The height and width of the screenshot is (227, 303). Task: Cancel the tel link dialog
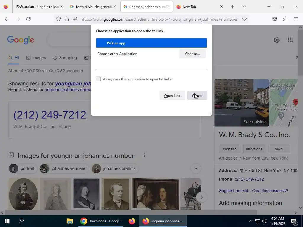(x=197, y=95)
